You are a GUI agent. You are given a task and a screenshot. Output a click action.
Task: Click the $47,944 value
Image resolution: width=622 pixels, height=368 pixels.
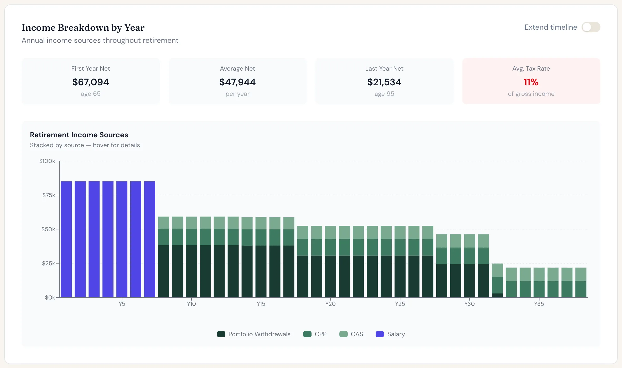click(237, 82)
